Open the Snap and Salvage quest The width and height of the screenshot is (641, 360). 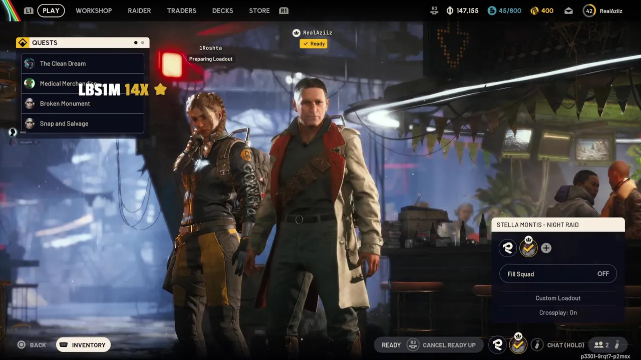pos(83,123)
